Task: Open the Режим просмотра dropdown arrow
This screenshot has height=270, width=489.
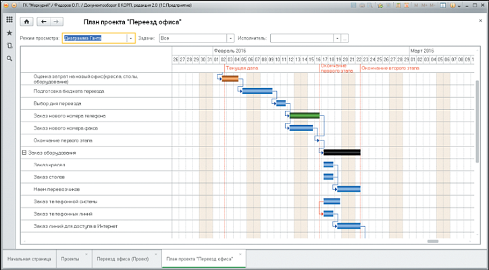Action: point(131,38)
